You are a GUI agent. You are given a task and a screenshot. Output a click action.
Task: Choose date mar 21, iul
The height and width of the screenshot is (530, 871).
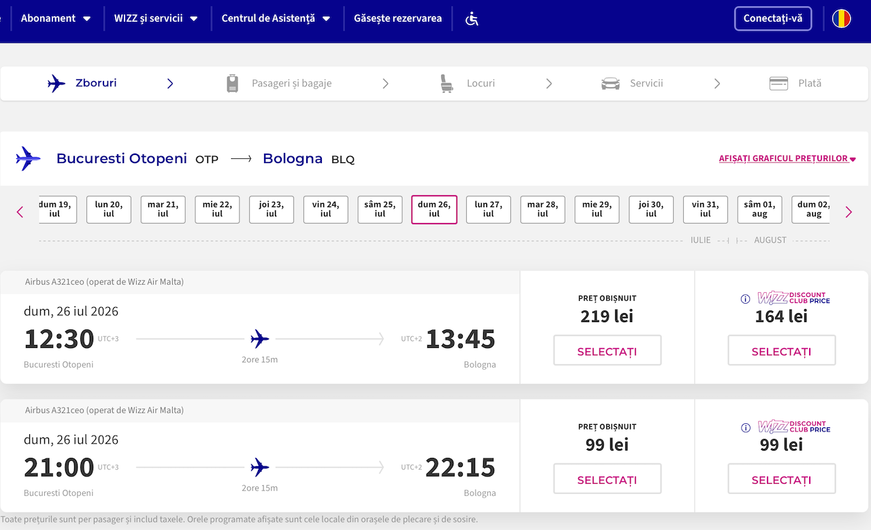[163, 209]
